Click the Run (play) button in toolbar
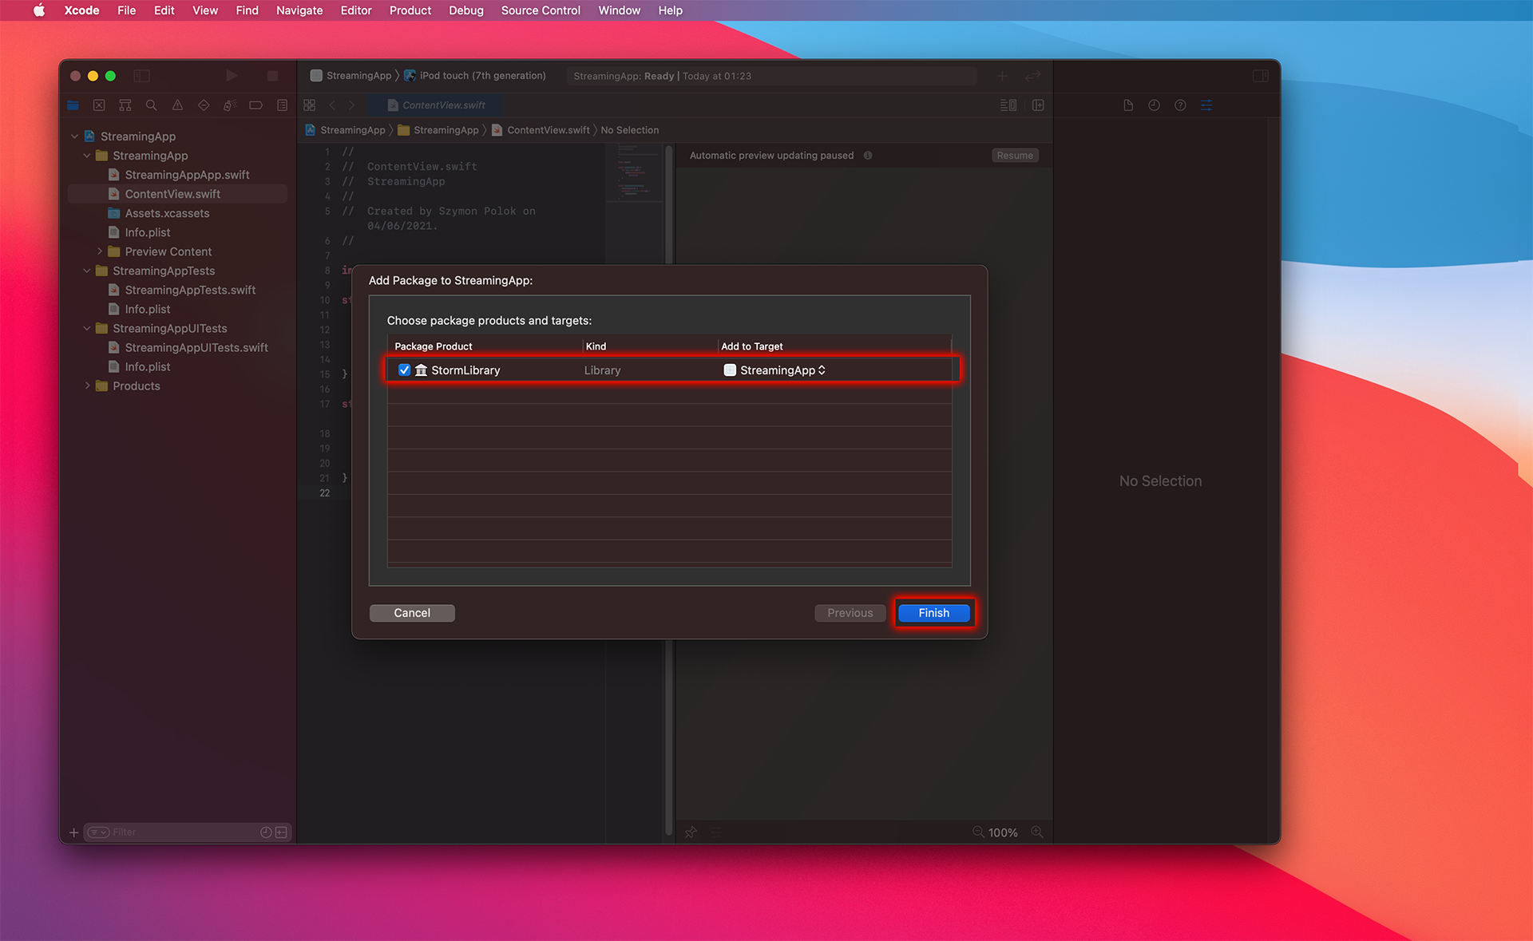Viewport: 1533px width, 941px height. pos(232,76)
